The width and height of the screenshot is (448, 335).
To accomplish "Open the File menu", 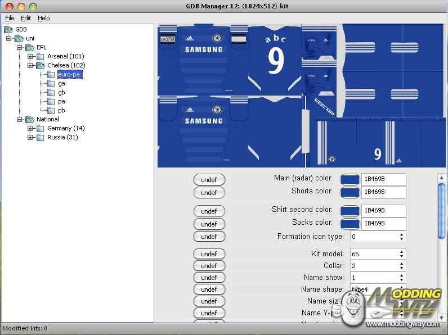I will point(10,18).
